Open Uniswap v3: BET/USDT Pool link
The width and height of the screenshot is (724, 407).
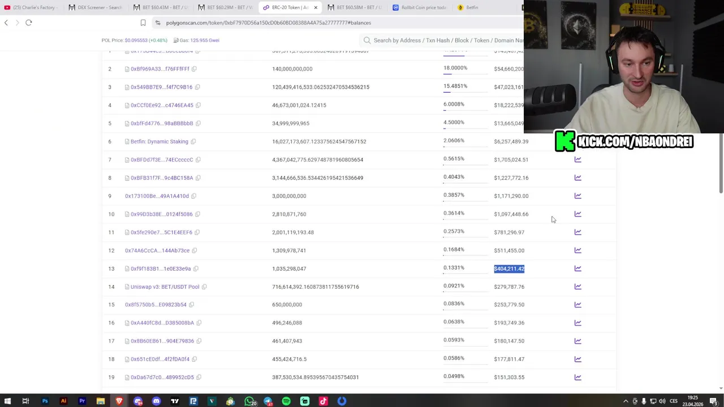pyautogui.click(x=165, y=287)
